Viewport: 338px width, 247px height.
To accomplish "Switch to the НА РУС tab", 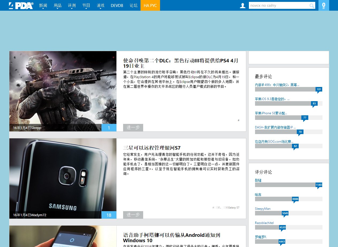I will coord(150,5).
